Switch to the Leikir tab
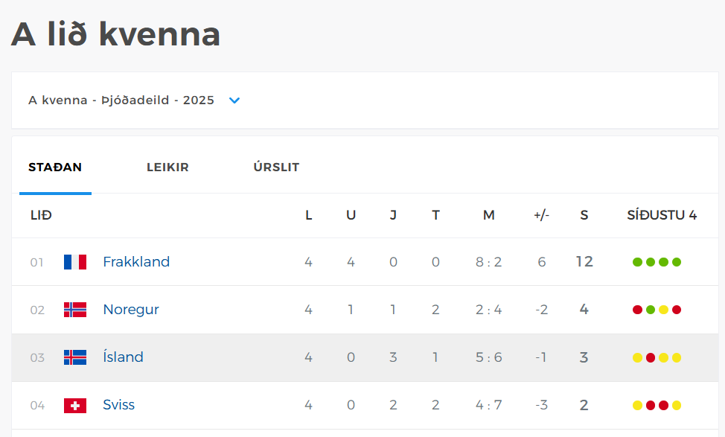The width and height of the screenshot is (725, 437). point(167,168)
